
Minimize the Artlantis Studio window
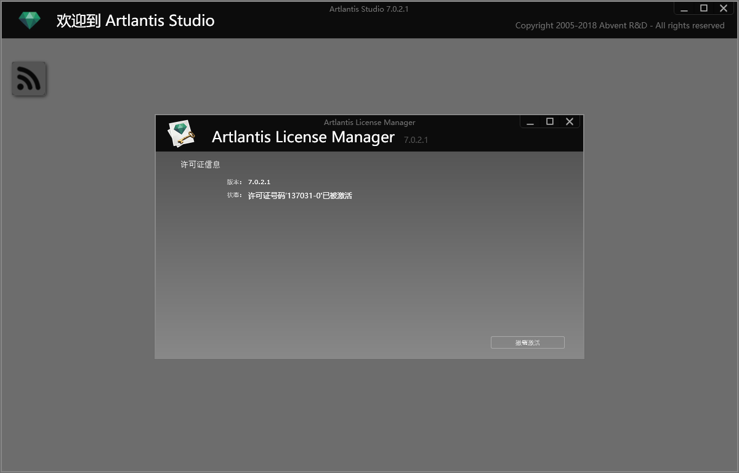[684, 8]
